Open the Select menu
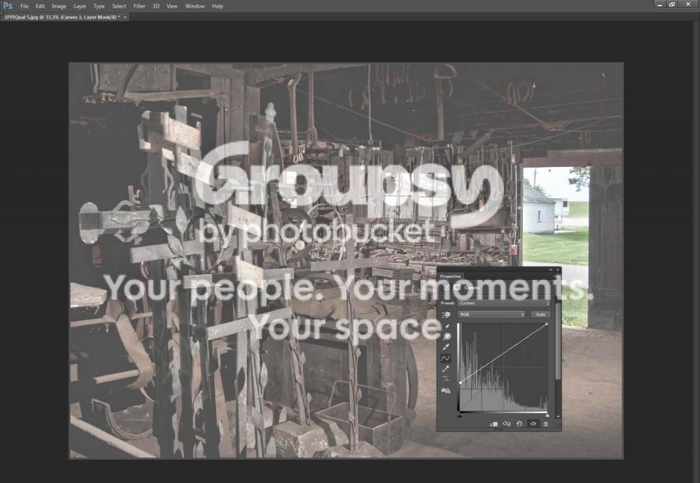The height and width of the screenshot is (483, 700). 119,6
